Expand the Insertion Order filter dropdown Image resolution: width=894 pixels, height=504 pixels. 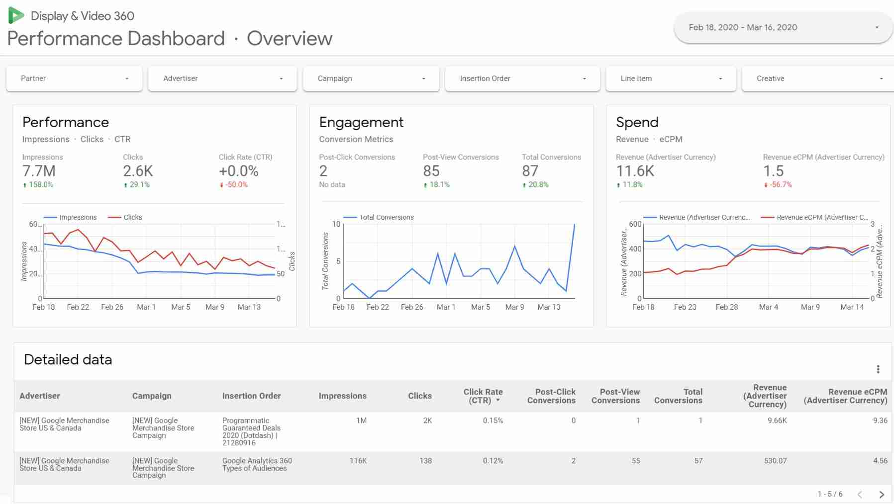[522, 79]
